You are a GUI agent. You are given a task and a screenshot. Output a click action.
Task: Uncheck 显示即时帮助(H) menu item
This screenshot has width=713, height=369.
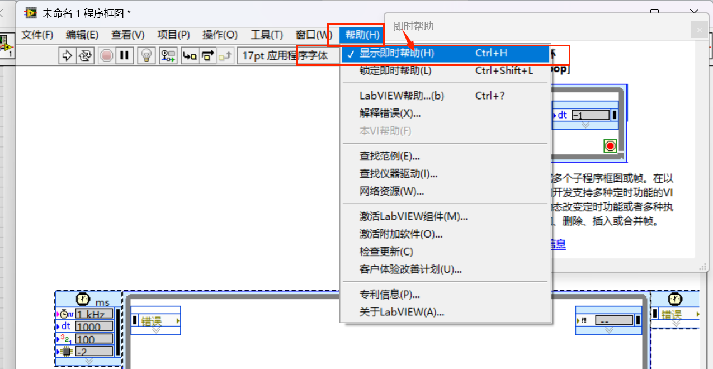coord(446,53)
